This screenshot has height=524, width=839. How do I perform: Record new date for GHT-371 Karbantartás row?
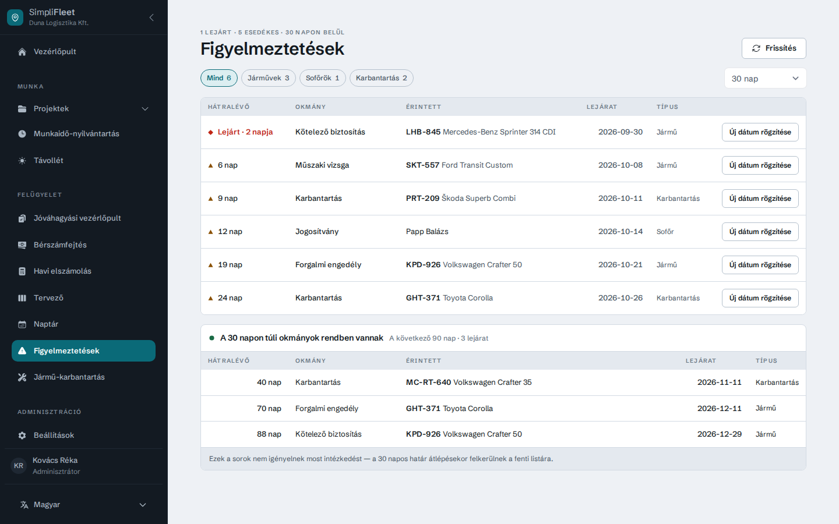[760, 298]
